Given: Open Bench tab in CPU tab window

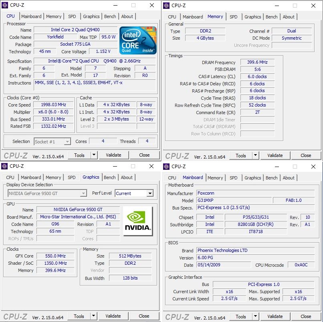Looking at the screenshot, I should [x=110, y=16].
